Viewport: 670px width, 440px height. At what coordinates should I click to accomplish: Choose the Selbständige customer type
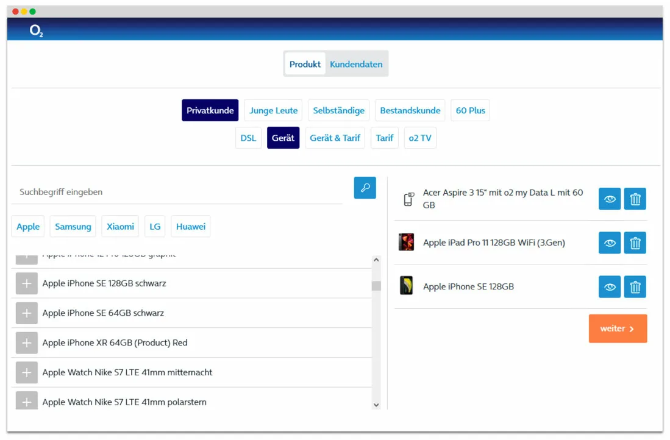[x=338, y=110]
